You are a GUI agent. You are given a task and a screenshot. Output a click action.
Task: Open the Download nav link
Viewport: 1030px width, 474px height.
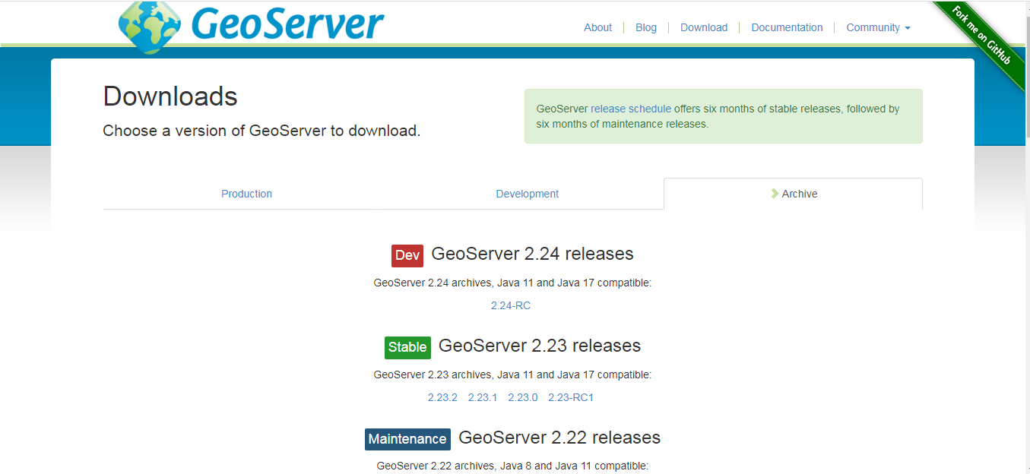(704, 27)
